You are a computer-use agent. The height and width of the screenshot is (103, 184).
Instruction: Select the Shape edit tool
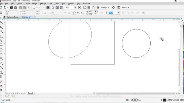[x=1, y=22]
